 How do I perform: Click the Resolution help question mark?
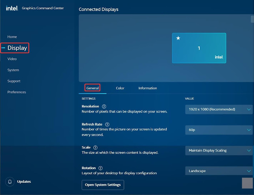tap(104, 106)
